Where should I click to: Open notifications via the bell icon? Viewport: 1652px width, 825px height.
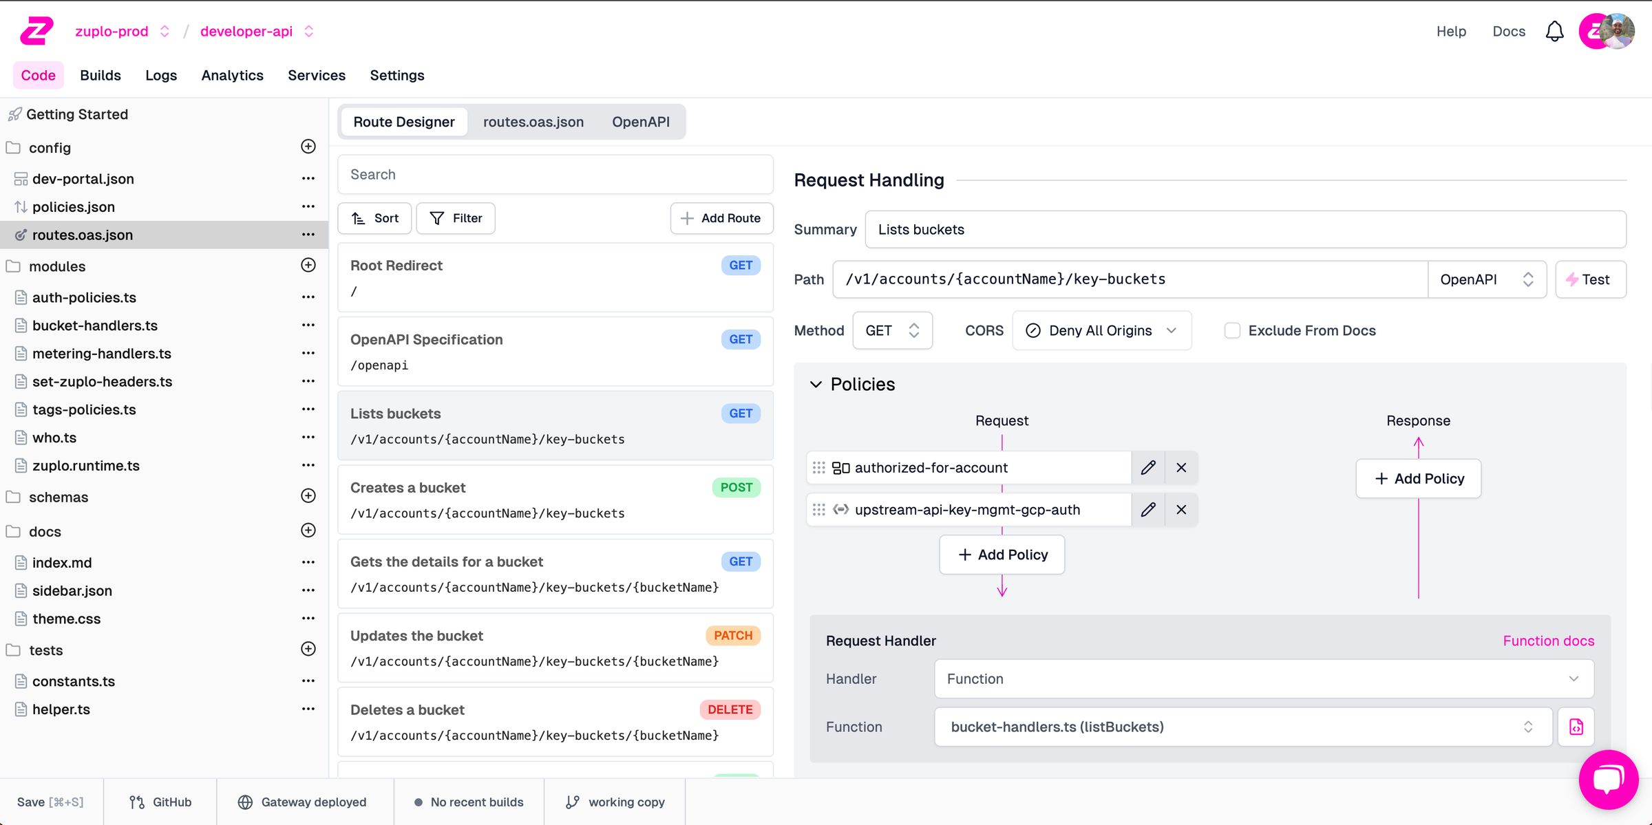(x=1554, y=31)
